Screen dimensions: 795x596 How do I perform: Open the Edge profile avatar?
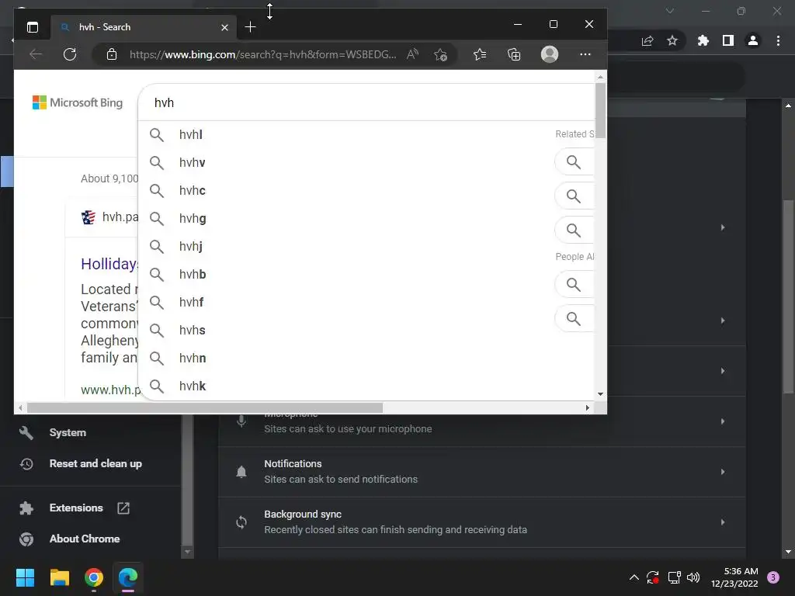550,54
